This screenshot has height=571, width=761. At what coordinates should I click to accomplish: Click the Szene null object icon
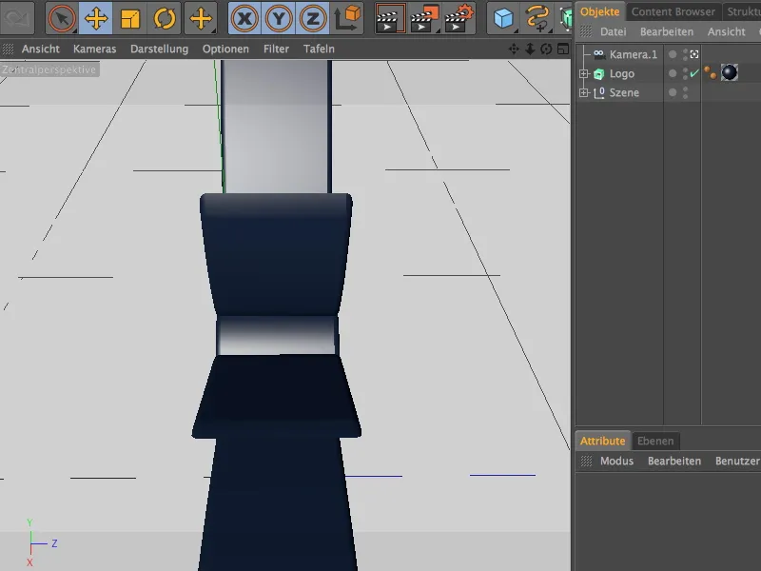599,92
